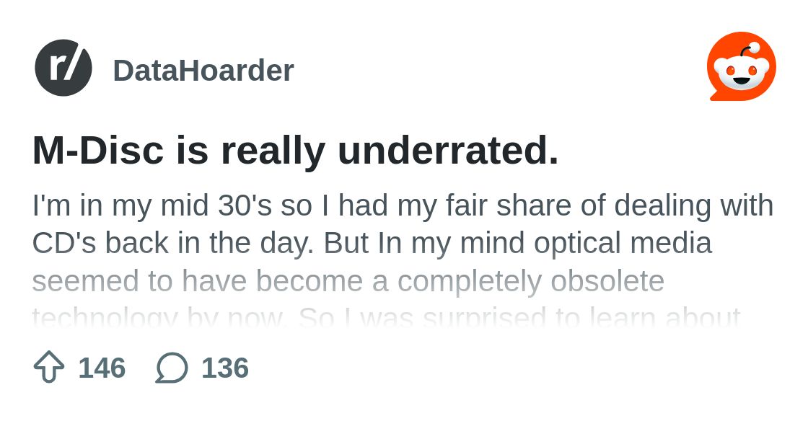
Task: Upvote the post with the arrow icon
Action: click(x=49, y=368)
